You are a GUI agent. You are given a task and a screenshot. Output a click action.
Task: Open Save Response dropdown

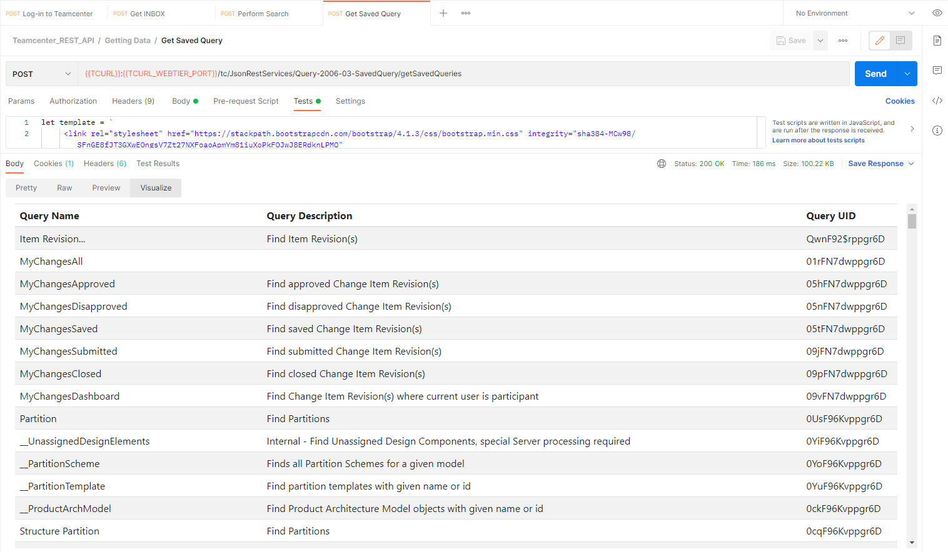881,164
